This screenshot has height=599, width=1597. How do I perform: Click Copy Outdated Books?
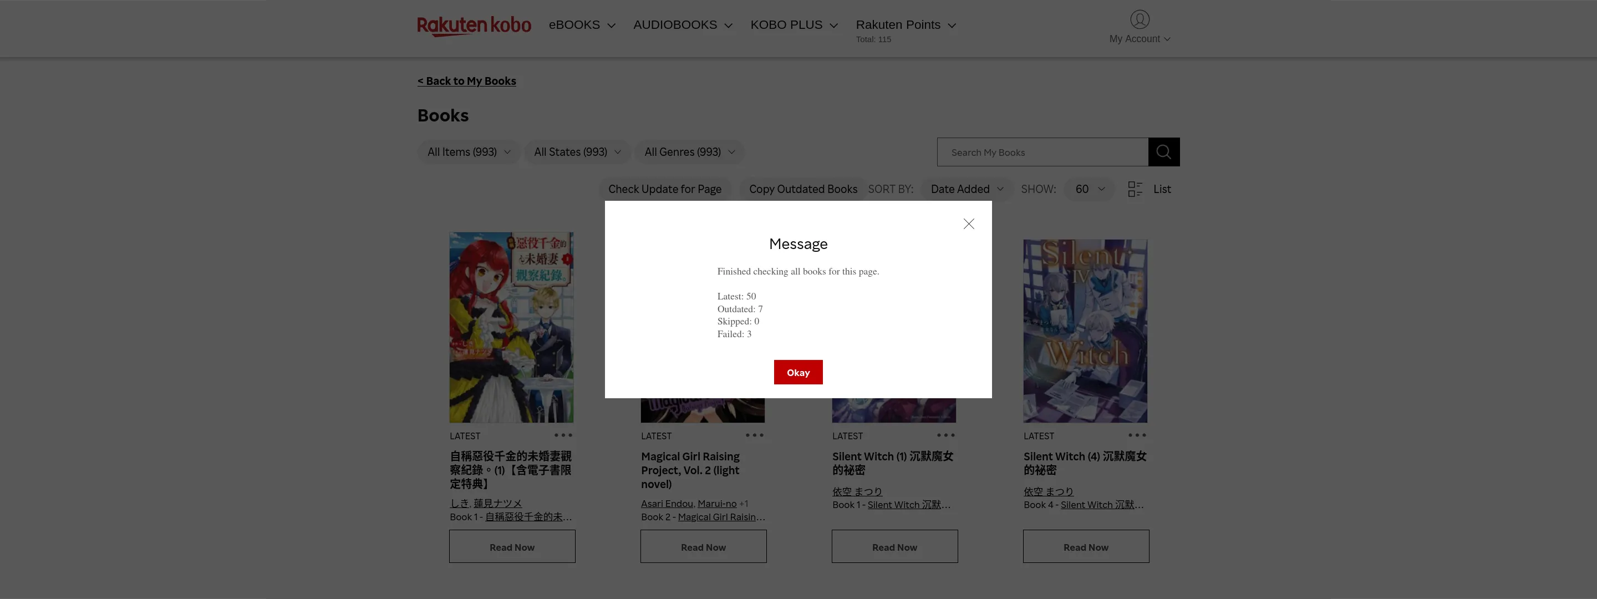803,189
